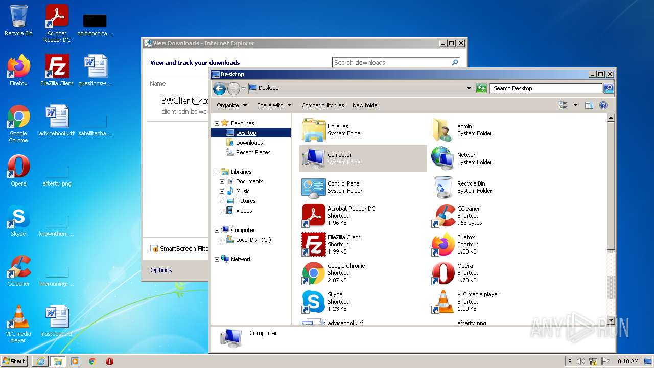Click the Explorer Back navigation arrow
Image resolution: width=654 pixels, height=368 pixels.
click(x=219, y=88)
